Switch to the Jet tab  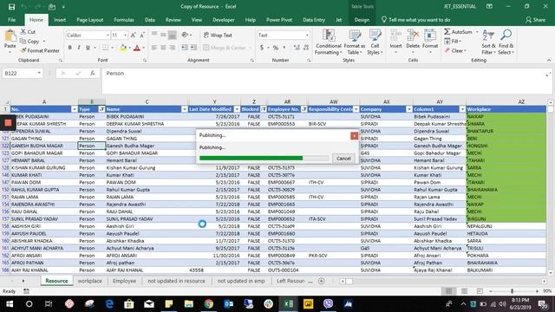tap(338, 20)
